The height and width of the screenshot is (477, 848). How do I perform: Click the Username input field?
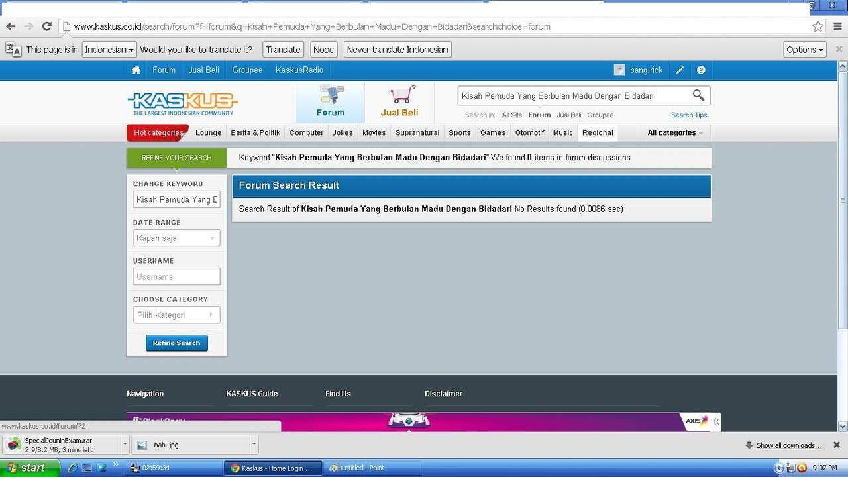pyautogui.click(x=177, y=276)
